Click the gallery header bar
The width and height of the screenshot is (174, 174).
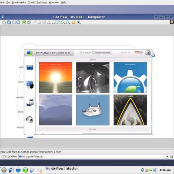(93, 60)
